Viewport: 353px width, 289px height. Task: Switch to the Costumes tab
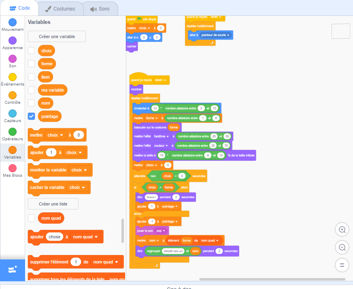pos(60,9)
